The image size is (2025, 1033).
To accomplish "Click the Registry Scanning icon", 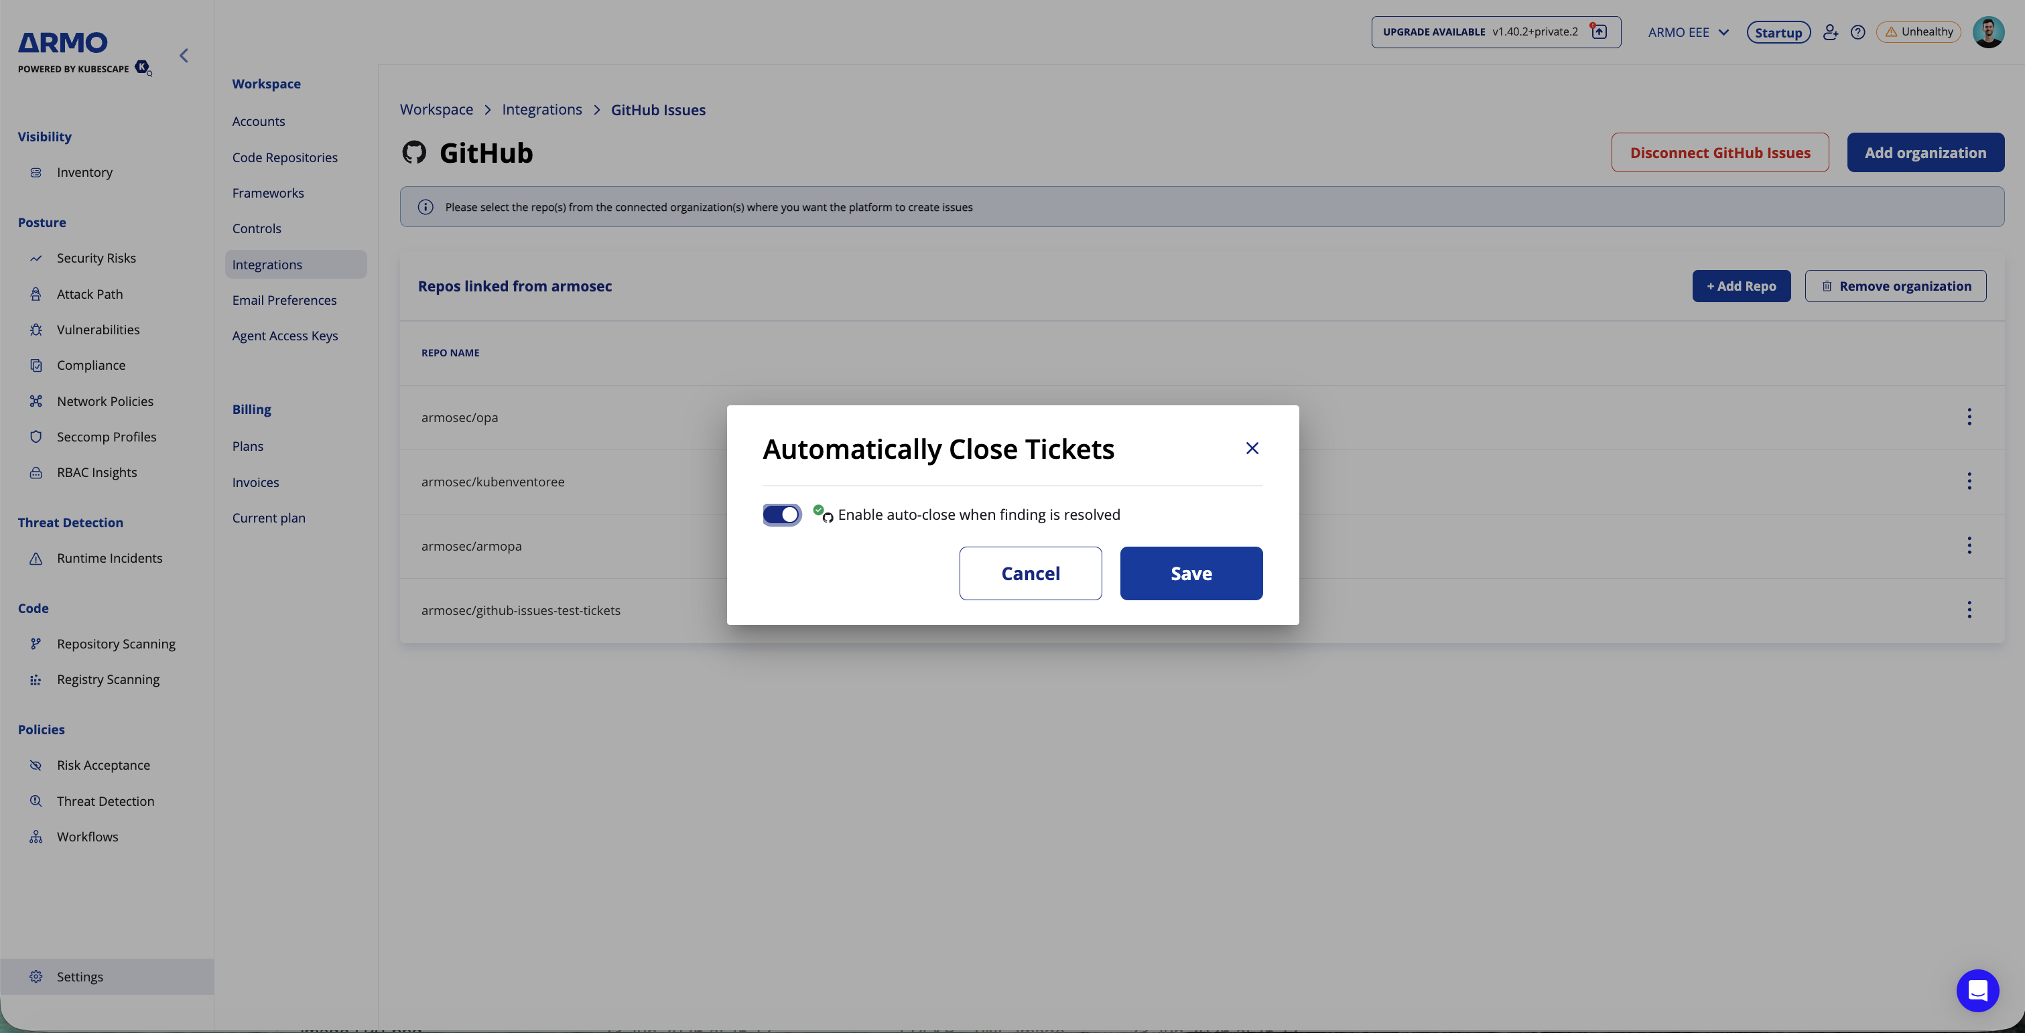I will (x=36, y=680).
